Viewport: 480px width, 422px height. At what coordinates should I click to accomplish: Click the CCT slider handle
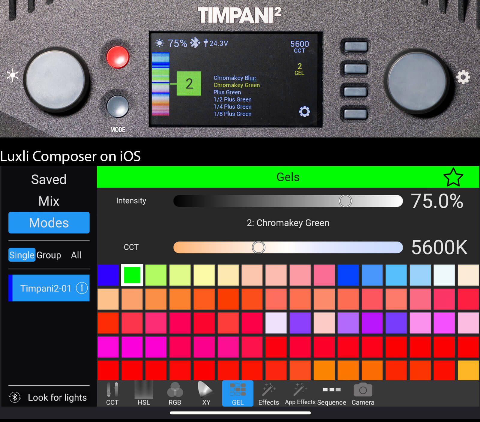pos(258,247)
